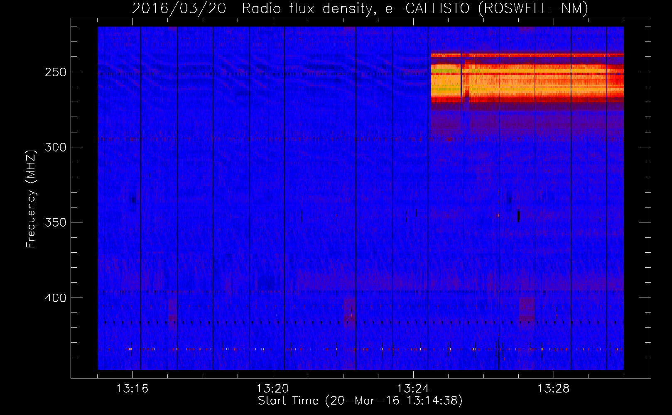Select the 13:24 time tick label
Image resolution: width=672 pixels, height=415 pixels.
(x=413, y=389)
